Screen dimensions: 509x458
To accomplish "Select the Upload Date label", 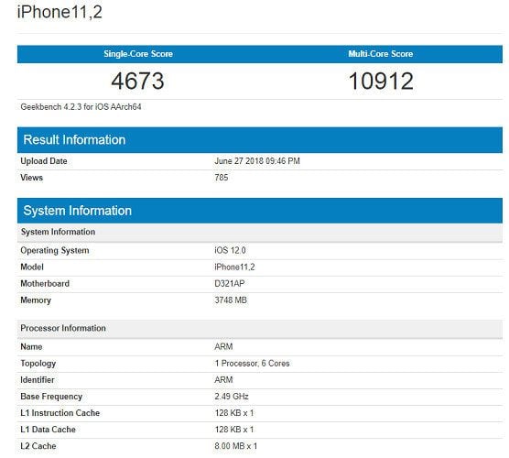I will [44, 161].
